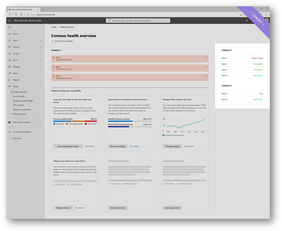Collapse navigation with hamburger menu icon
The image size is (282, 231).
[9, 27]
